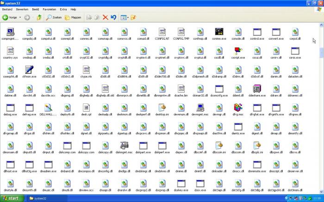Select the devmgmt.msc device manager icon

click(x=200, y=108)
